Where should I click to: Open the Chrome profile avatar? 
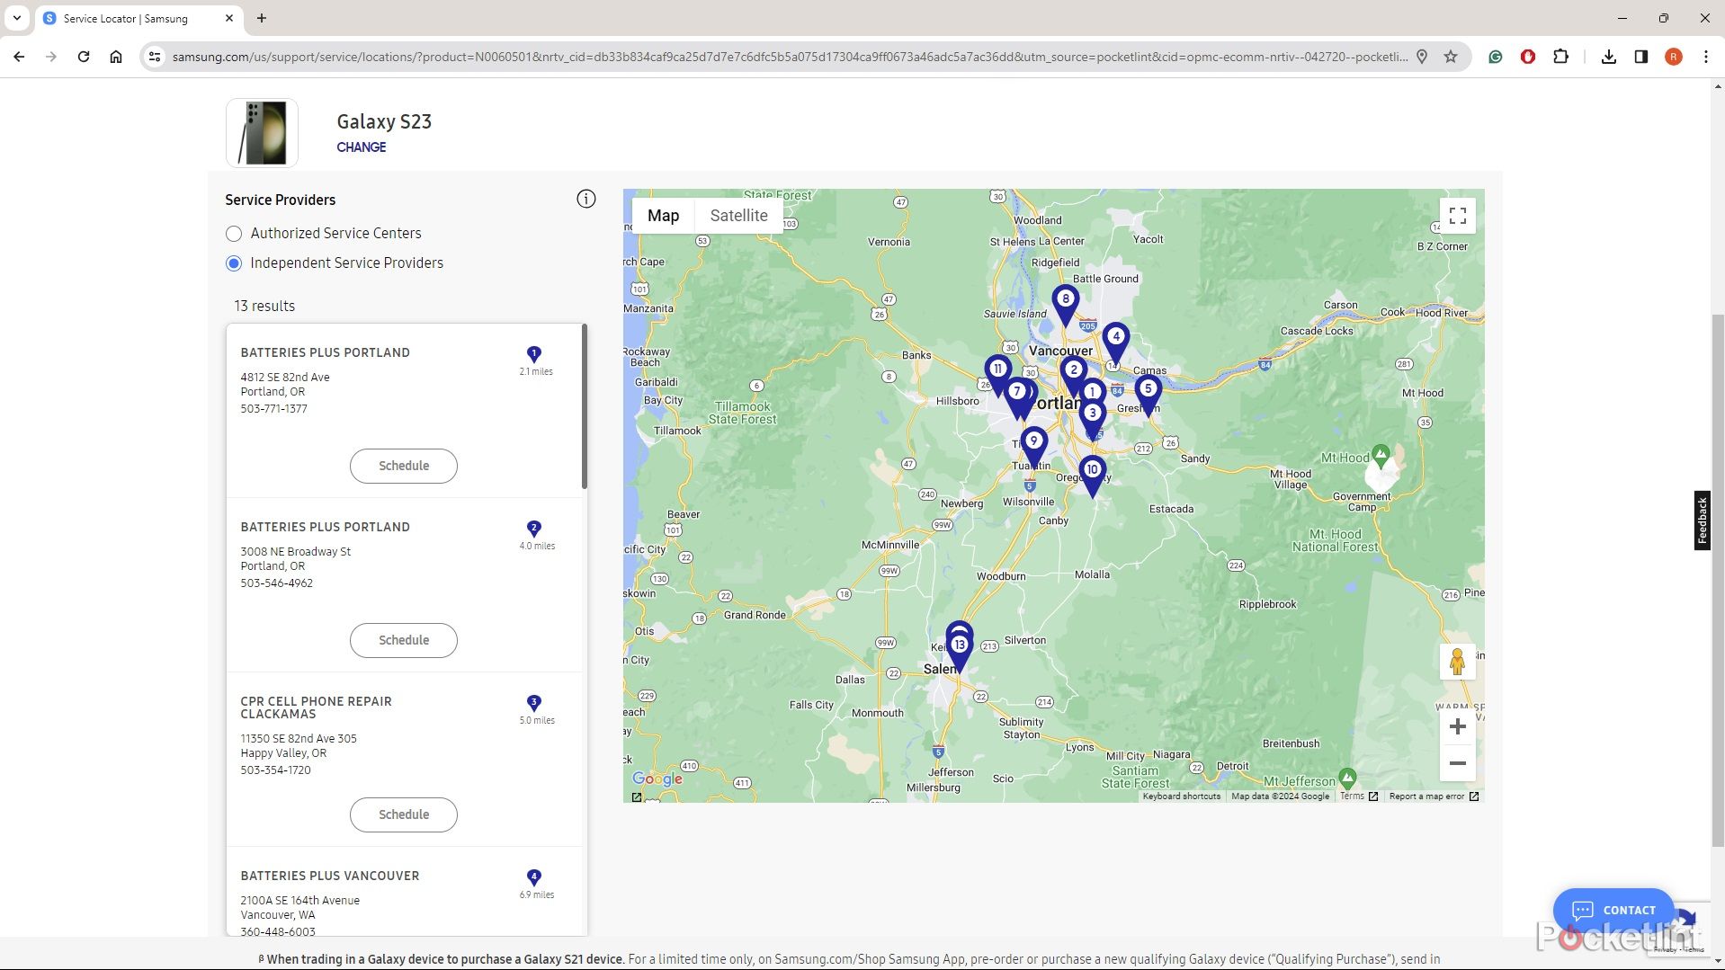[x=1674, y=57]
